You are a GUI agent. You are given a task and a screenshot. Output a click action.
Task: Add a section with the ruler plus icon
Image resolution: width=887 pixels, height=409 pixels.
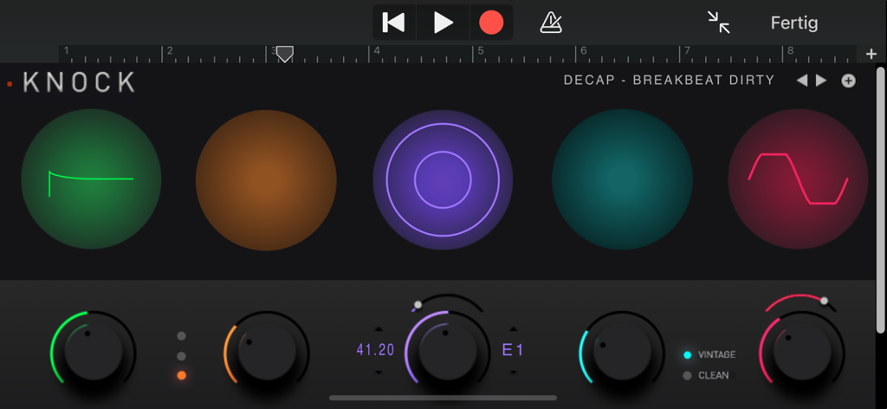(x=871, y=55)
